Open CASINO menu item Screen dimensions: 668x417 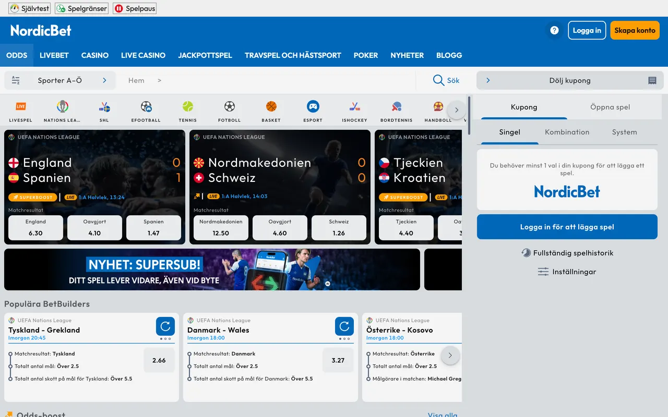coord(95,55)
